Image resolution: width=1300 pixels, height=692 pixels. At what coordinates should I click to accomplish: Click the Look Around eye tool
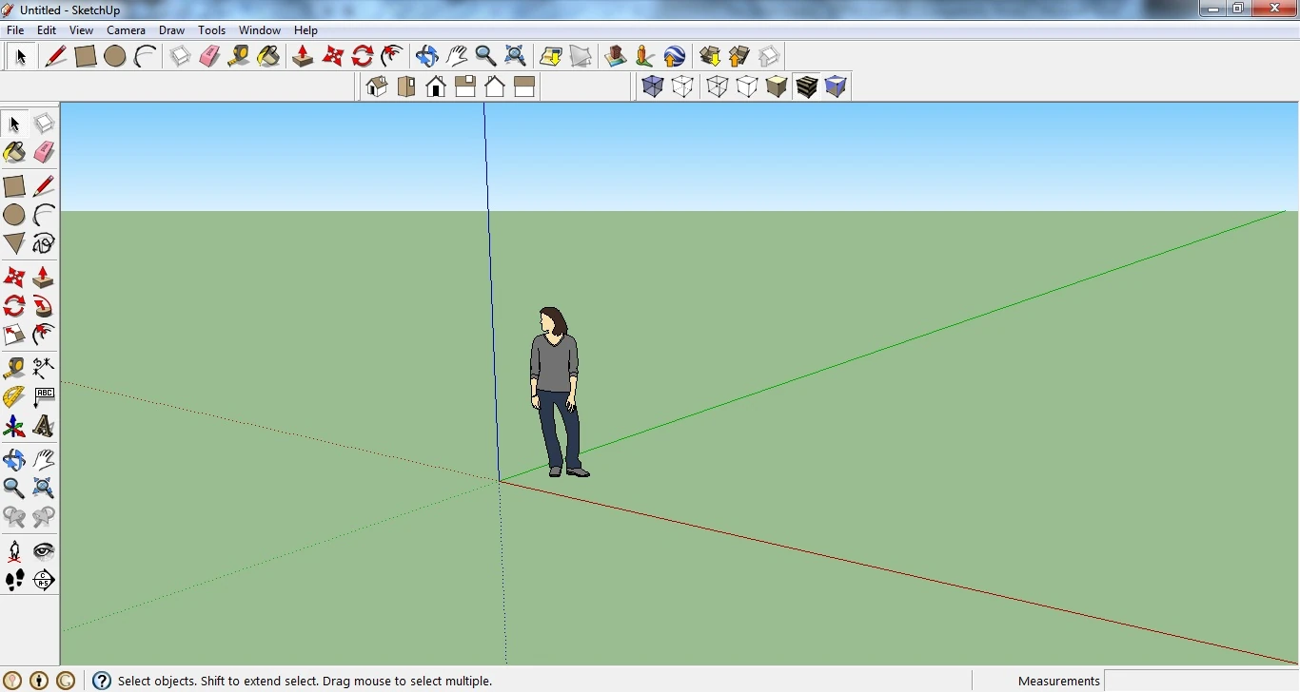44,551
